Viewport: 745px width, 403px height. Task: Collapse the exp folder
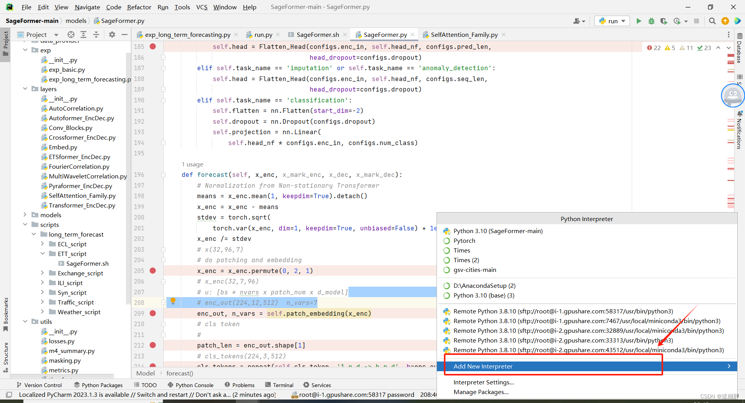pos(25,50)
